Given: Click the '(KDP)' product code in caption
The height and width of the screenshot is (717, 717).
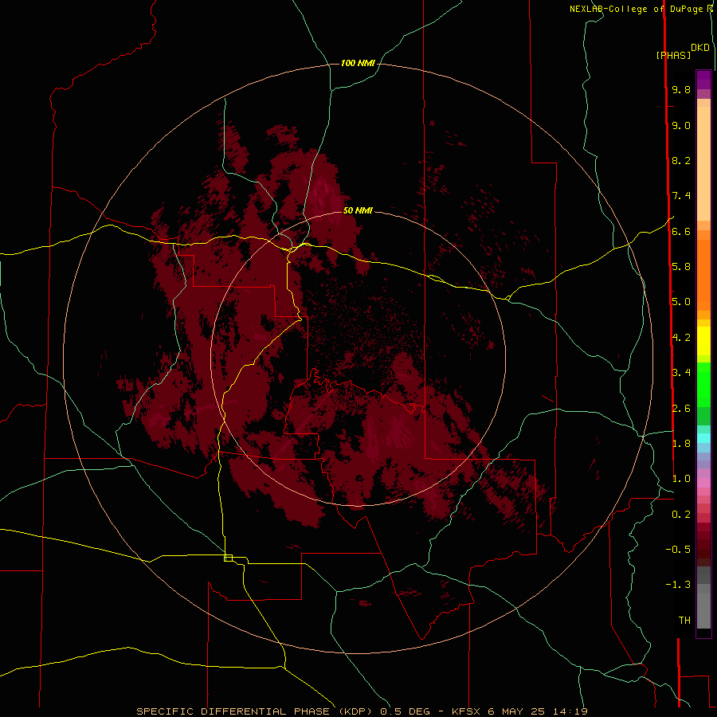Looking at the screenshot, I should [356, 711].
